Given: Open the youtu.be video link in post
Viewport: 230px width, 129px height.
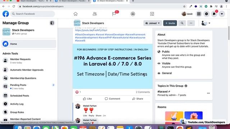Looking at the screenshot, I should point(91,30).
